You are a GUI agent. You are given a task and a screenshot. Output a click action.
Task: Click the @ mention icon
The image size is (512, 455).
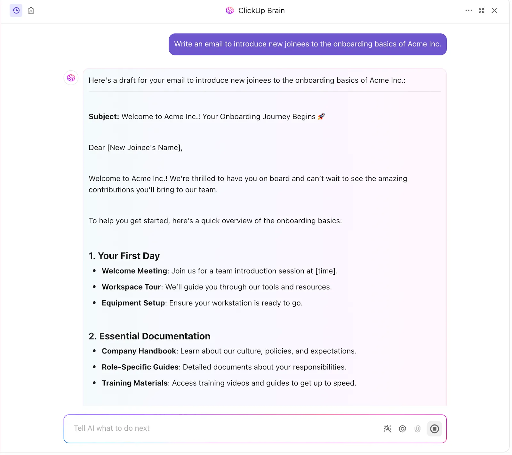pos(403,428)
